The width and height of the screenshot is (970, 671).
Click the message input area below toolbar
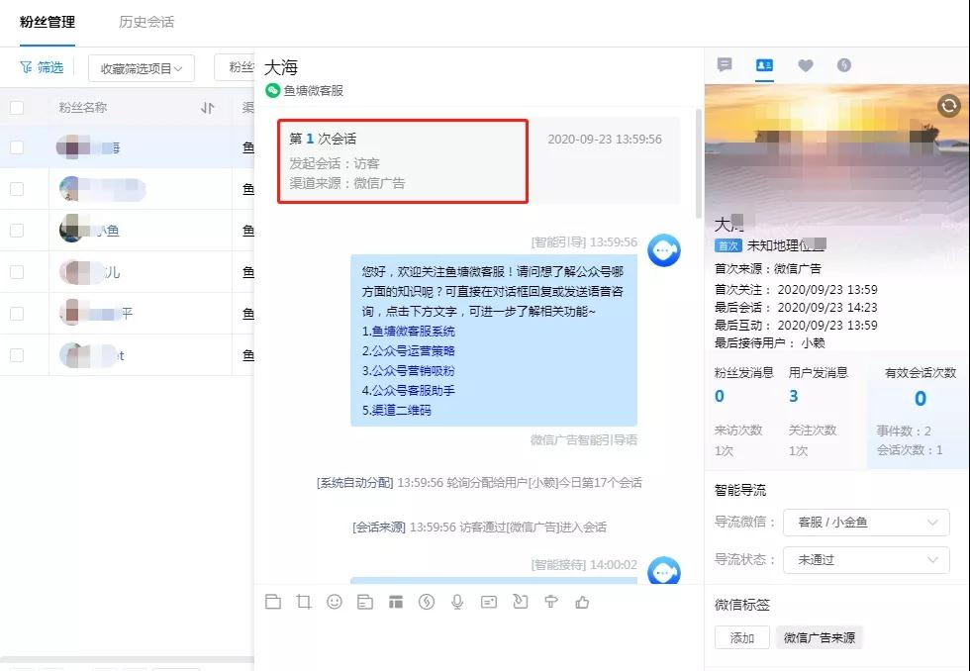479,643
